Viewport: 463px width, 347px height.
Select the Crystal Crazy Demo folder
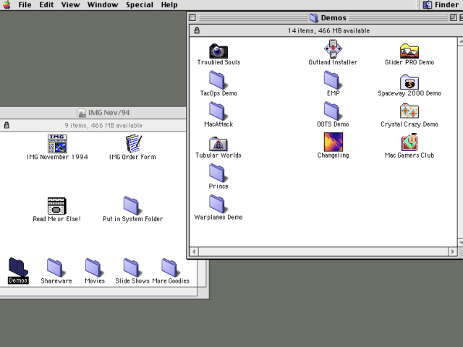pyautogui.click(x=409, y=111)
